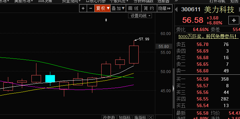240x119 pixels.
Task: Collapse side panel using divider arrow
Action: (173, 88)
